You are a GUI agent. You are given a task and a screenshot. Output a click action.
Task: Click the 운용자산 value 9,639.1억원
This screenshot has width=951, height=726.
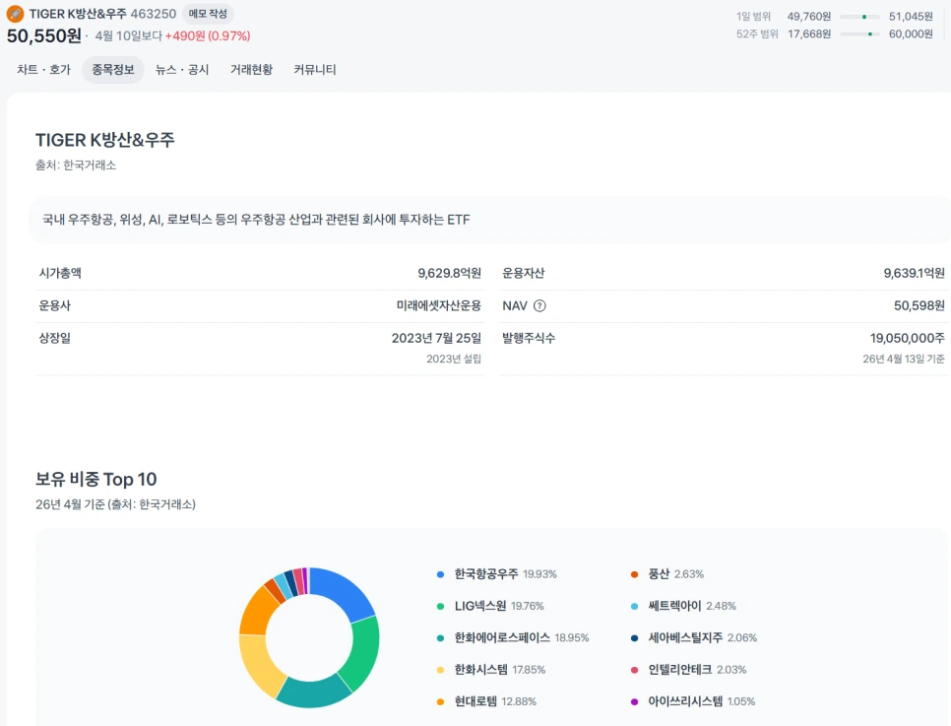click(914, 273)
